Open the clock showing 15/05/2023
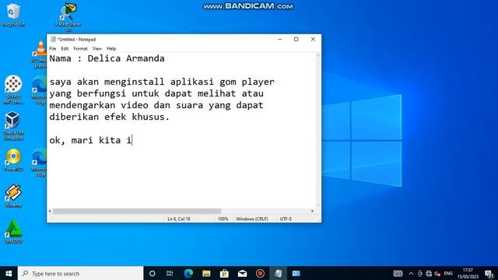Screen dimensions: 498x280 tap(468, 273)
